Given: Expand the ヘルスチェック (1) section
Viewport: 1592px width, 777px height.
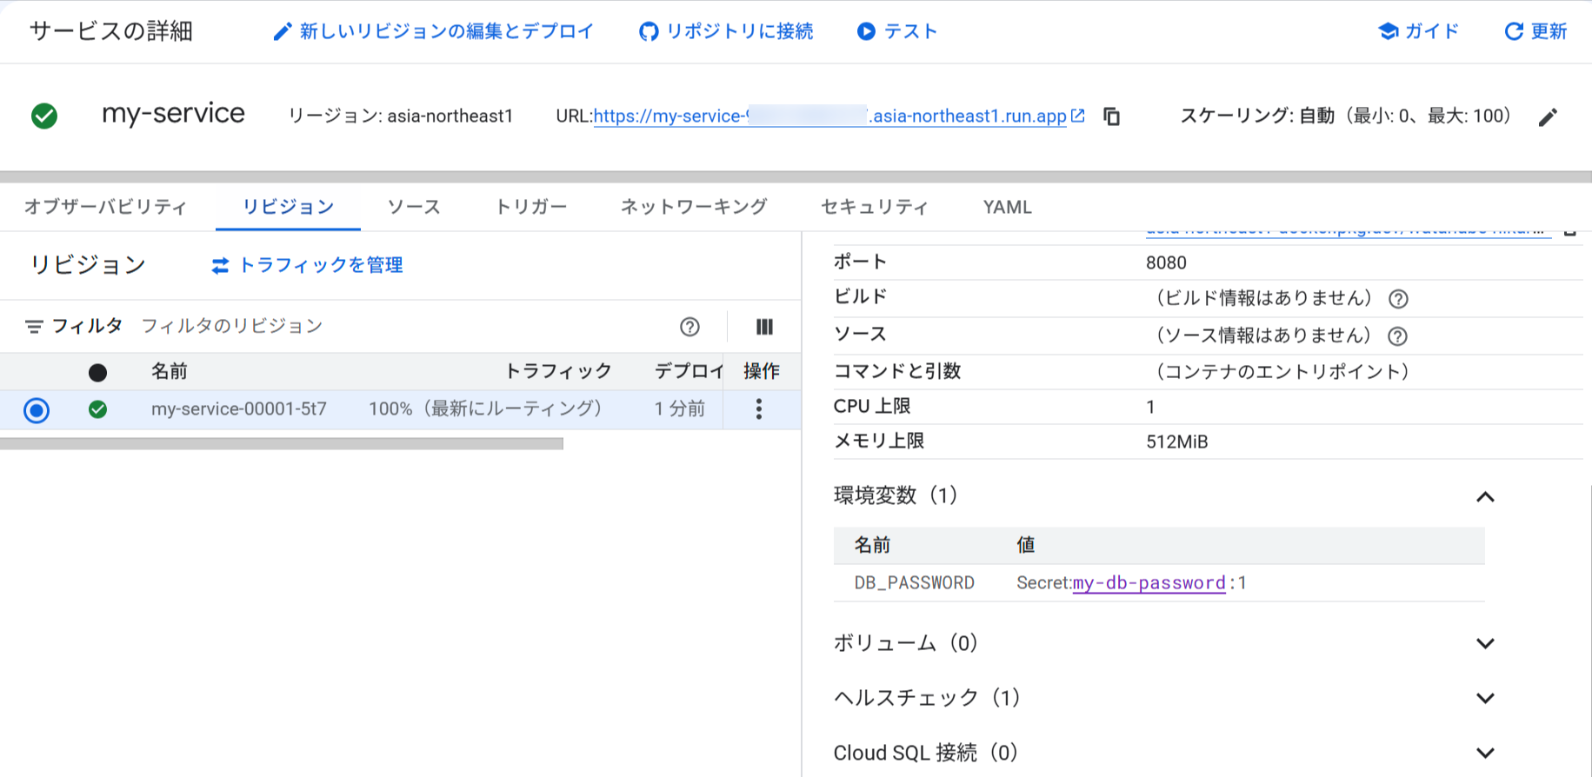Looking at the screenshot, I should 1485,699.
